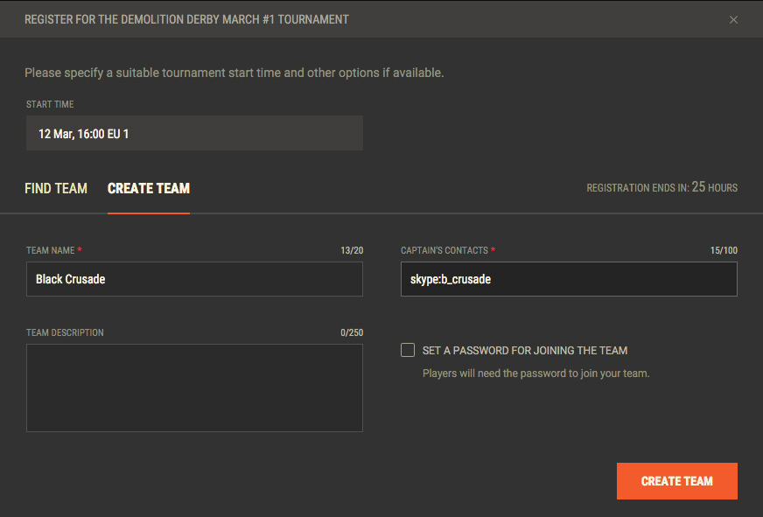Click the 15/100 contacts character counter
The image size is (763, 517).
click(x=724, y=251)
